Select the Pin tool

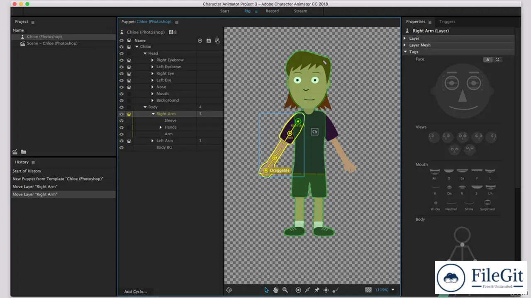pos(317,290)
